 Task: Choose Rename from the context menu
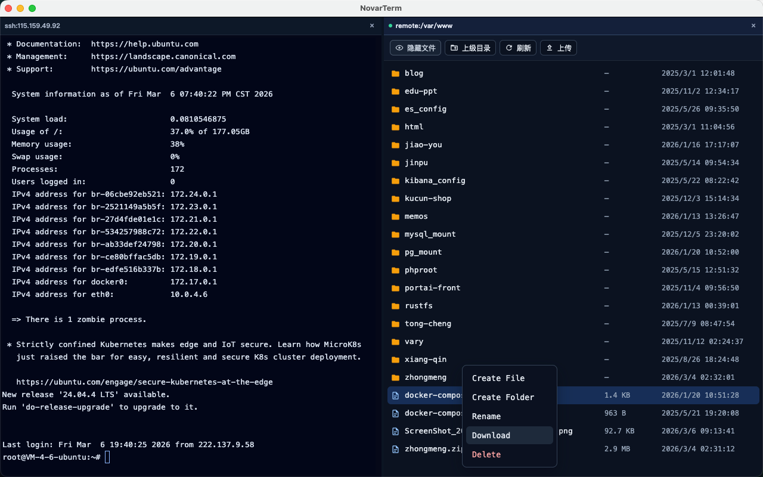pyautogui.click(x=486, y=416)
